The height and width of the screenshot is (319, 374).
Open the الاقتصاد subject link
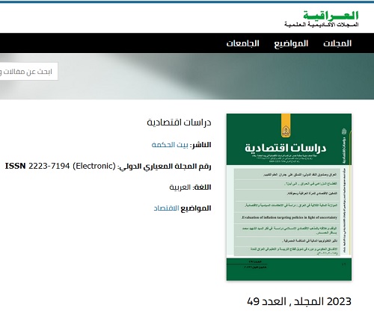166,208
